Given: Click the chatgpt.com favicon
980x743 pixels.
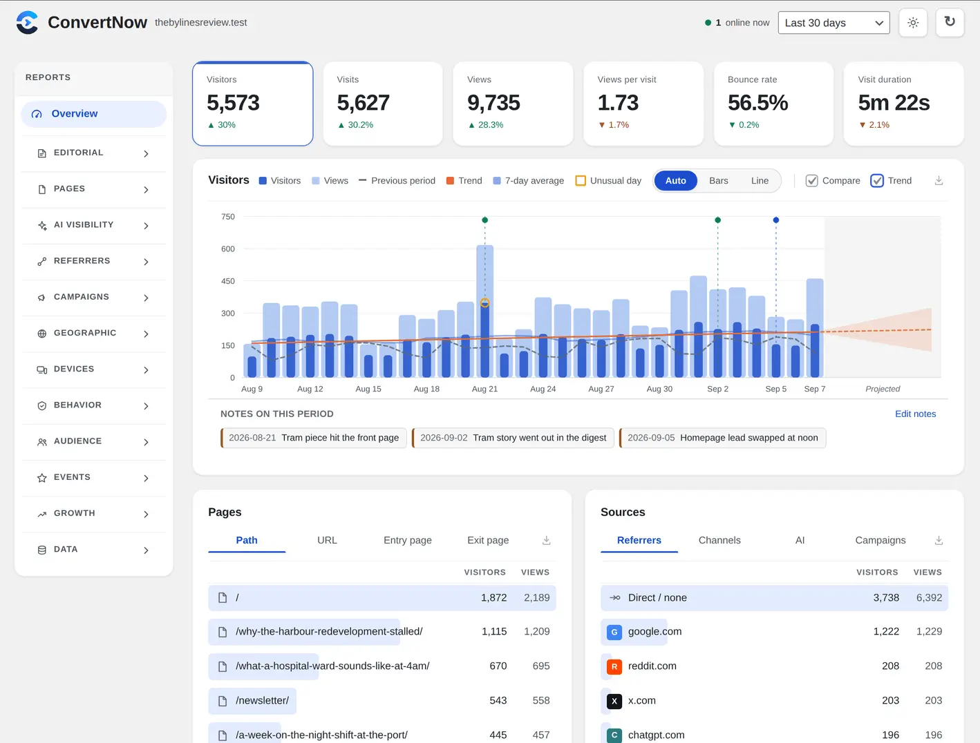Looking at the screenshot, I should (x=614, y=735).
